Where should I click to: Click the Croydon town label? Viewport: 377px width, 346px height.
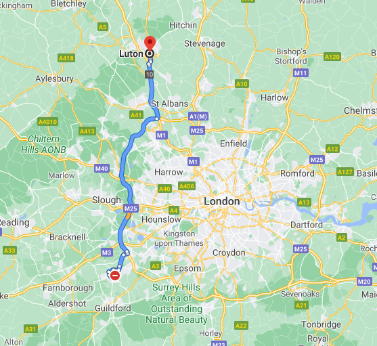[229, 253]
